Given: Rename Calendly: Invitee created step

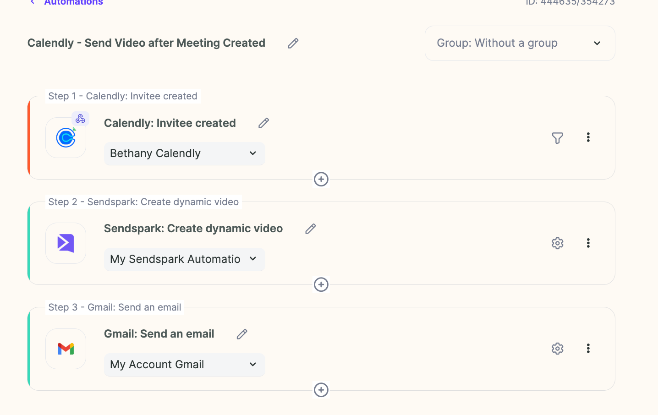Looking at the screenshot, I should (263, 123).
